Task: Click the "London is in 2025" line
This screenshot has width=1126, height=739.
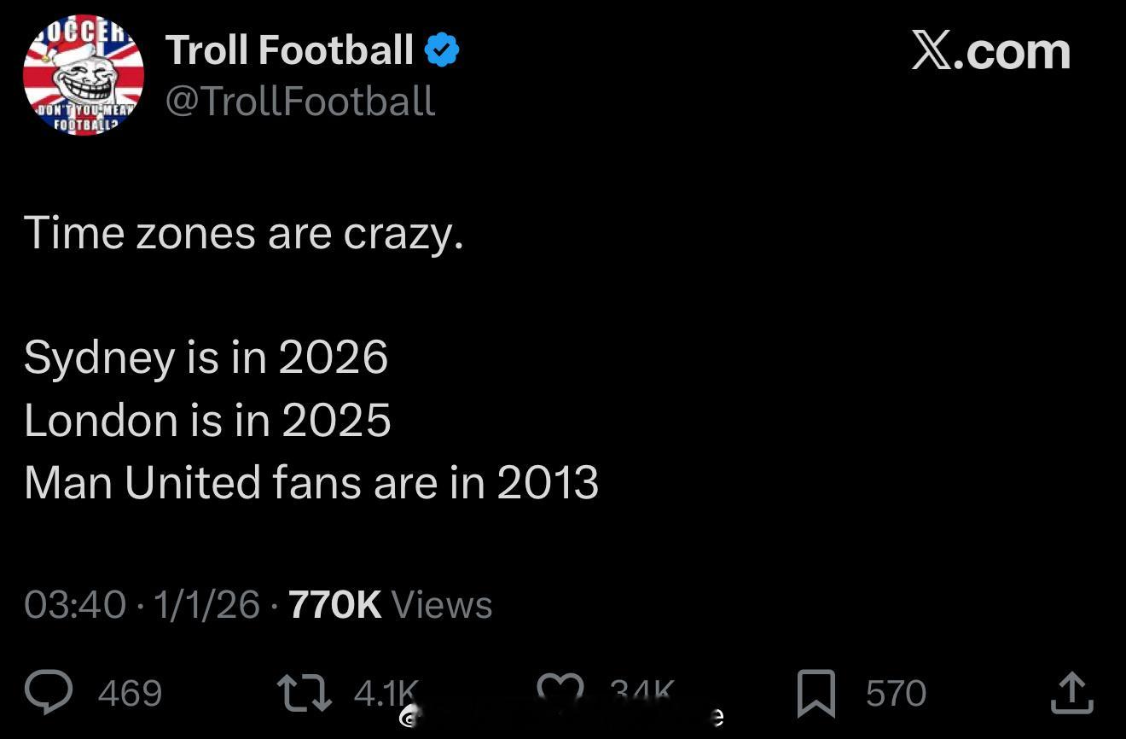Action: point(207,420)
